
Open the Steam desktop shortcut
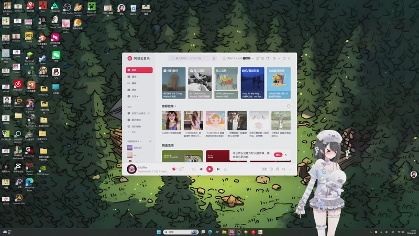pyautogui.click(x=42, y=59)
